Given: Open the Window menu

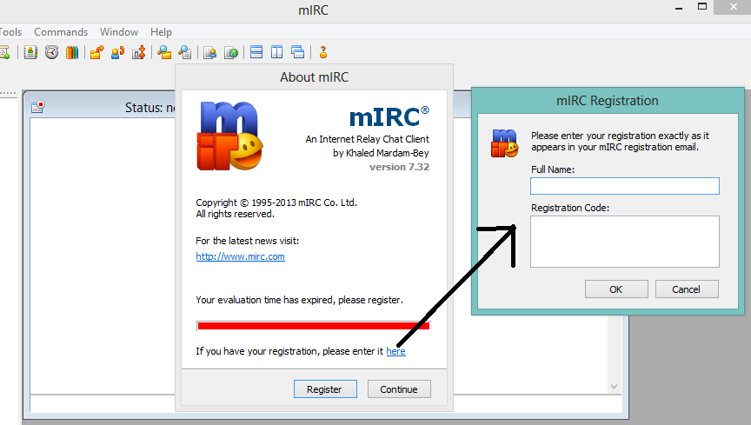Looking at the screenshot, I should [118, 32].
